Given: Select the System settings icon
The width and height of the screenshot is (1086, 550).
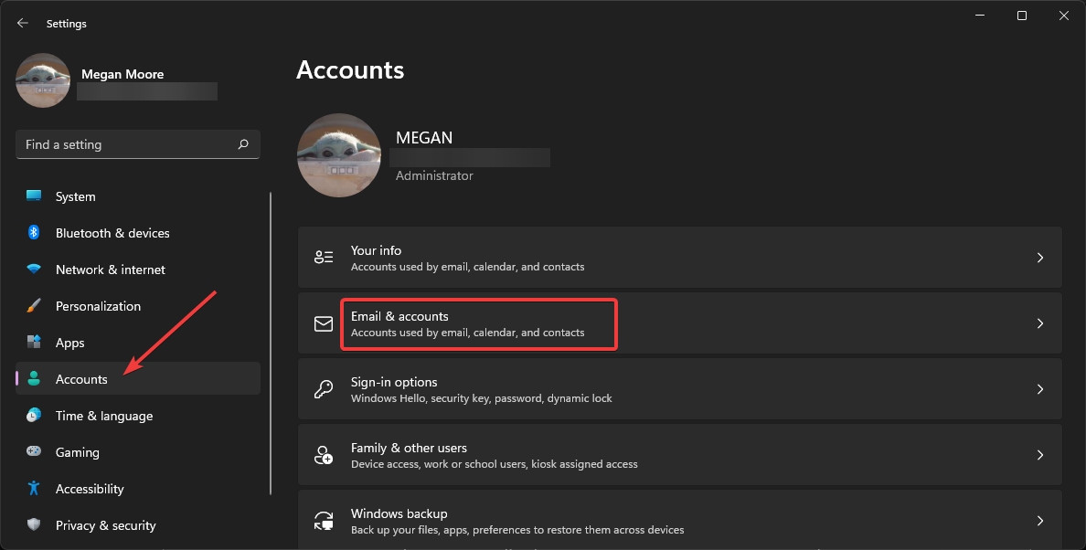Looking at the screenshot, I should tap(34, 196).
